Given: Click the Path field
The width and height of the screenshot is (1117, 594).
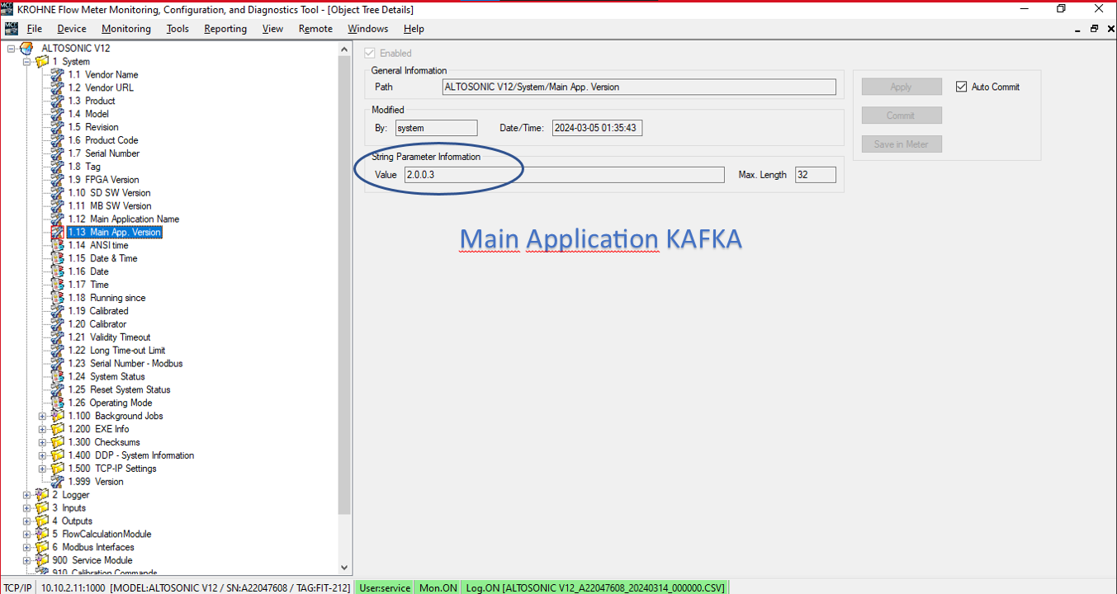Looking at the screenshot, I should [x=639, y=87].
